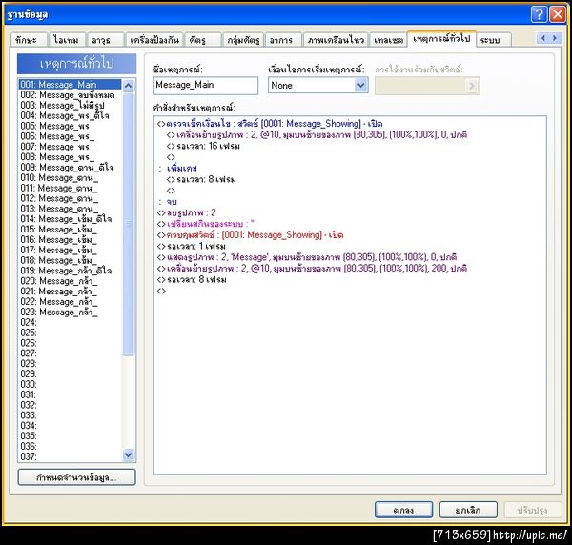Select empty list entry 030

[x=29, y=385]
